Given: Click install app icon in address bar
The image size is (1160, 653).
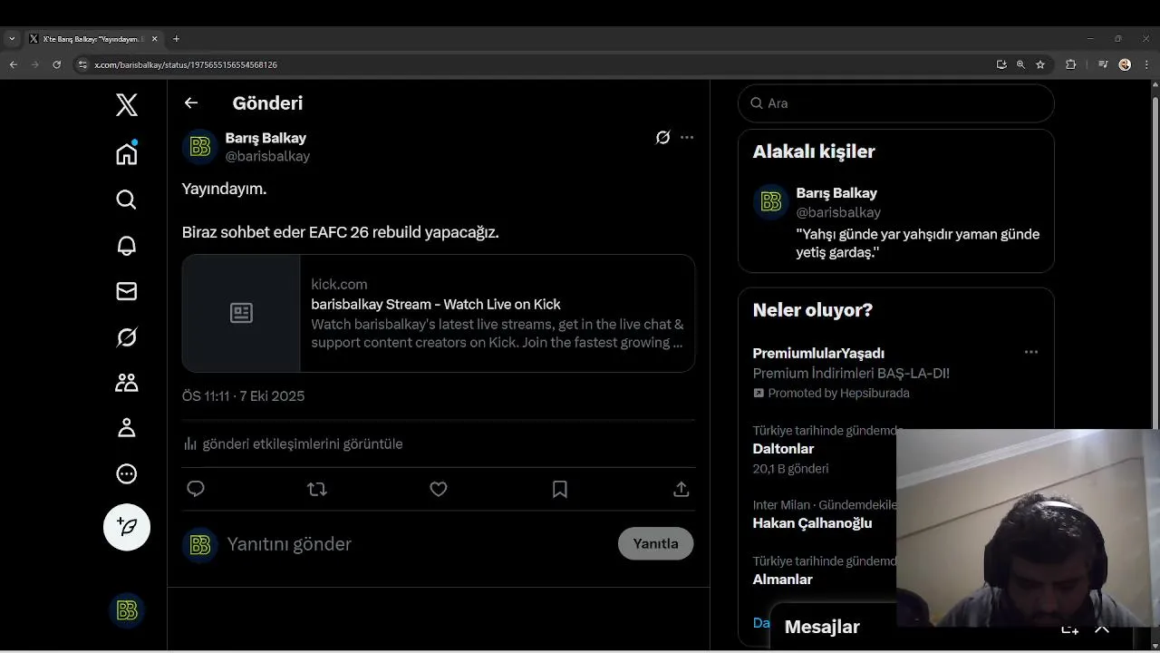Looking at the screenshot, I should tap(1001, 64).
